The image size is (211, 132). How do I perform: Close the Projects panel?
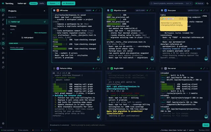pyautogui.click(x=45, y=11)
